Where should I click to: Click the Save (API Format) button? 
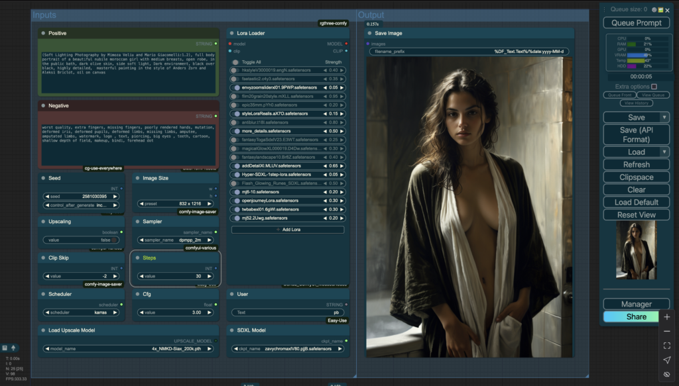[x=636, y=134]
